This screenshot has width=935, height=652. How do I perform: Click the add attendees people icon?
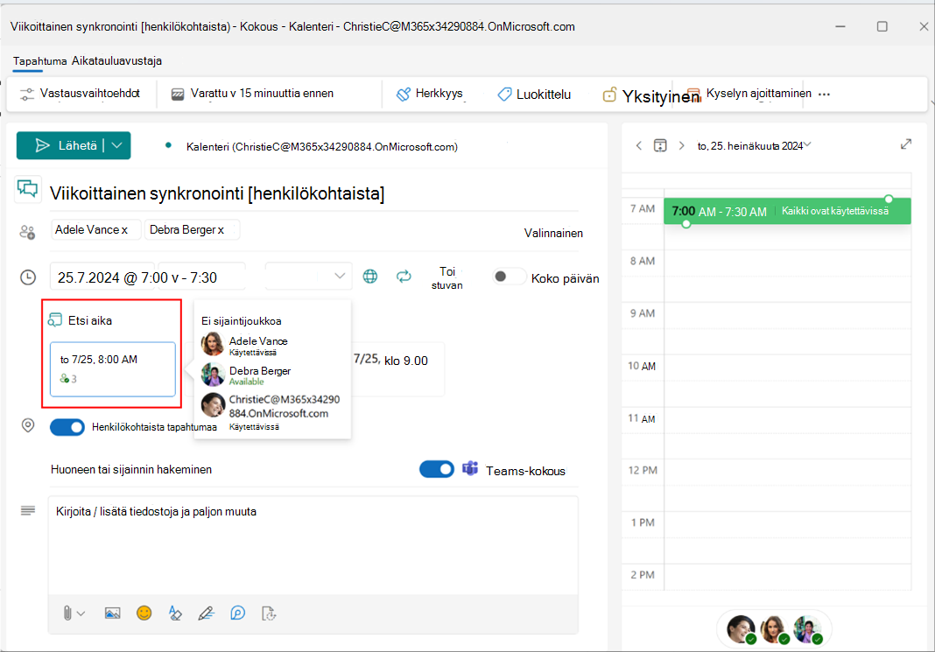pos(27,232)
